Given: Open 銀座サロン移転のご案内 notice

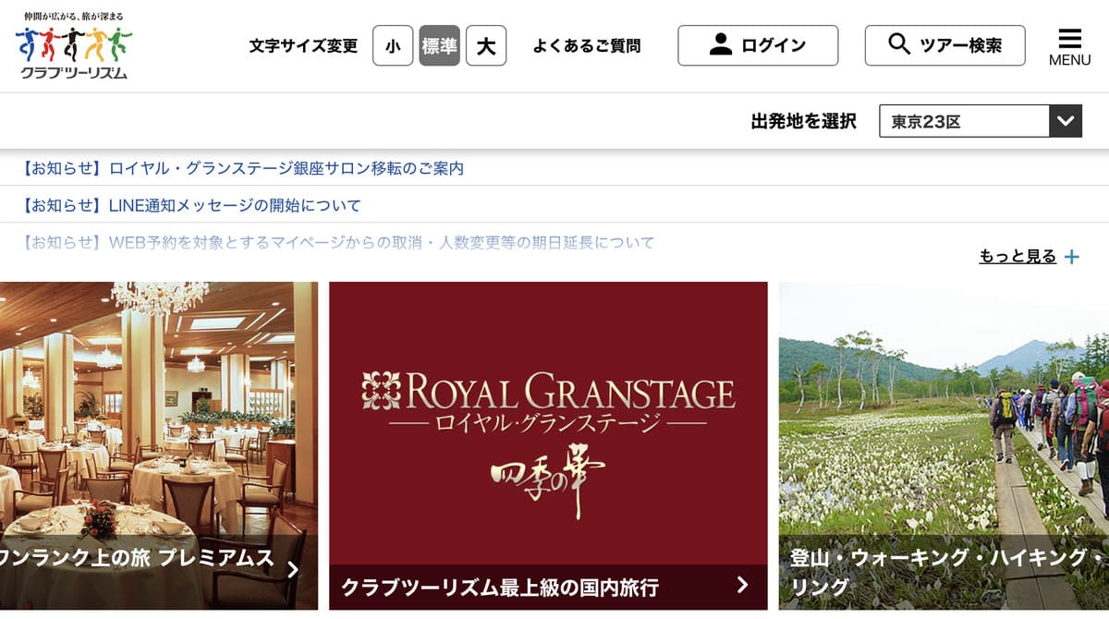Looking at the screenshot, I should coord(242,168).
